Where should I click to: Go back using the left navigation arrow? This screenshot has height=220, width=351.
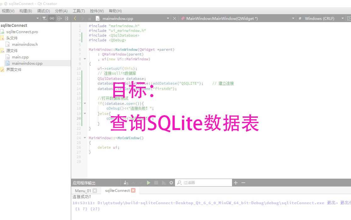point(75,18)
